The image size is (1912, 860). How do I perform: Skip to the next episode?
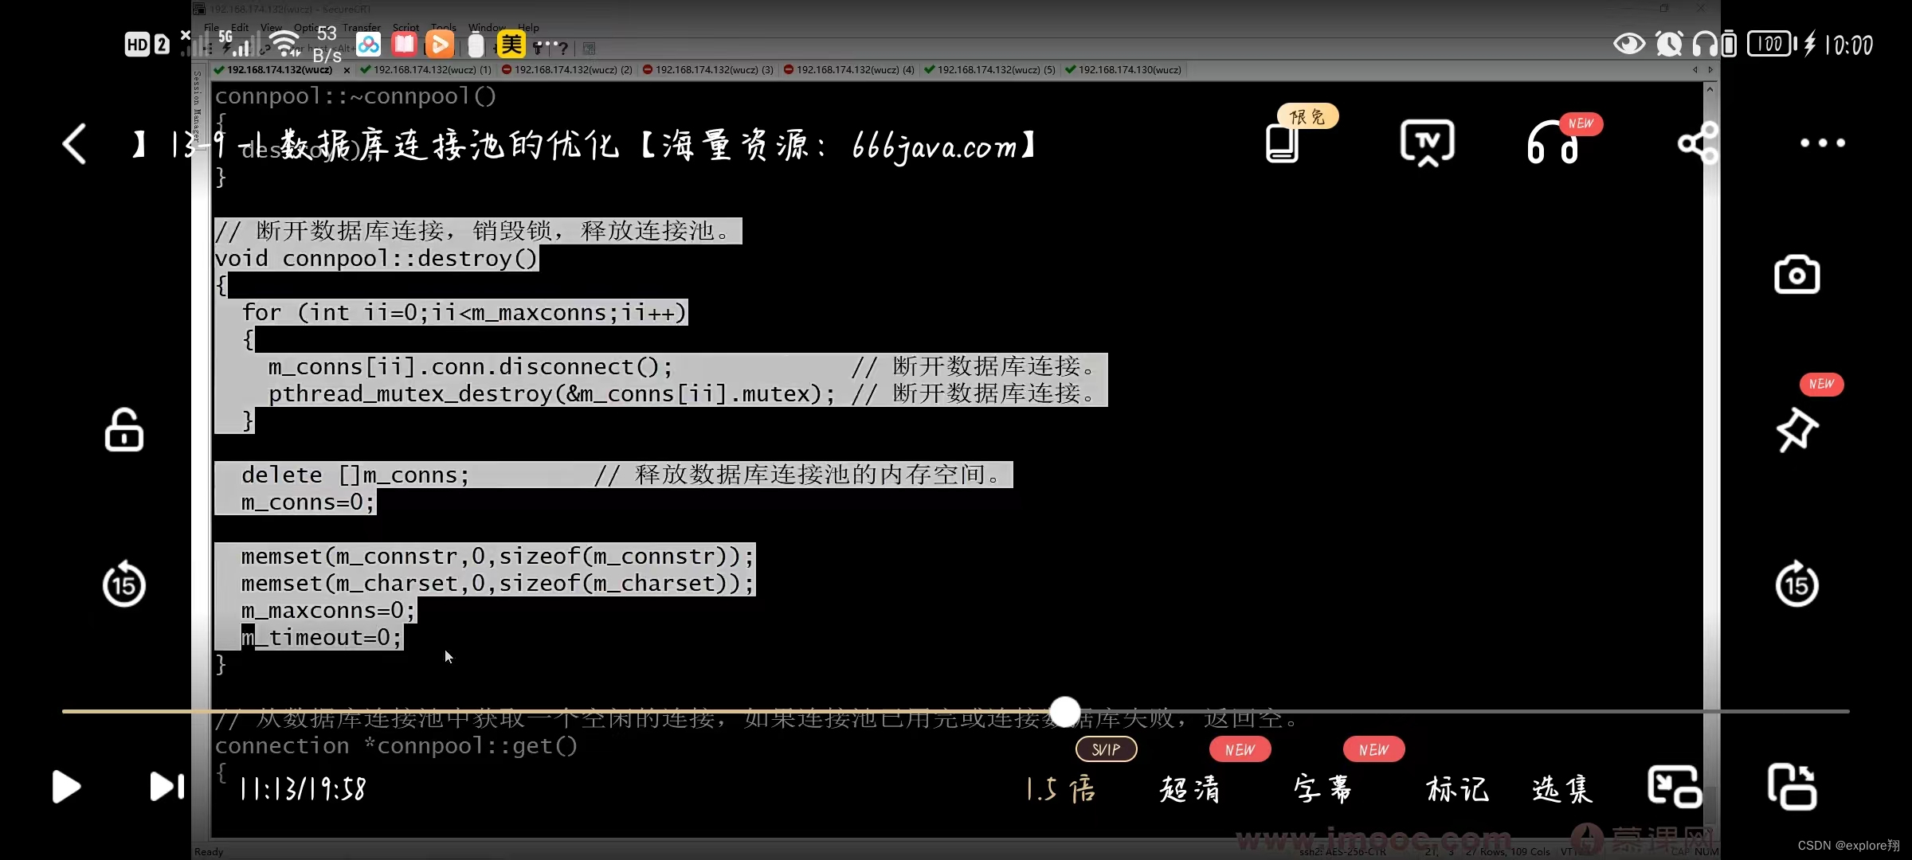click(167, 787)
